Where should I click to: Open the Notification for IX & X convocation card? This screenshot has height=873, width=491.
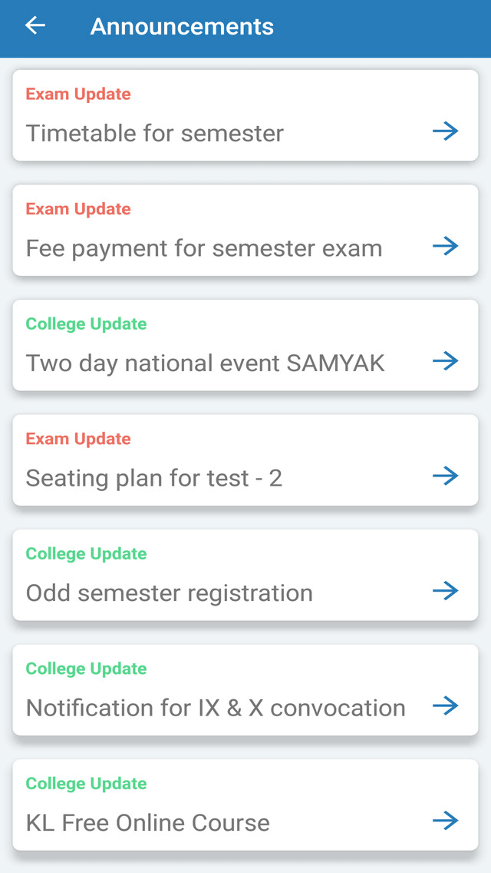tap(230, 689)
